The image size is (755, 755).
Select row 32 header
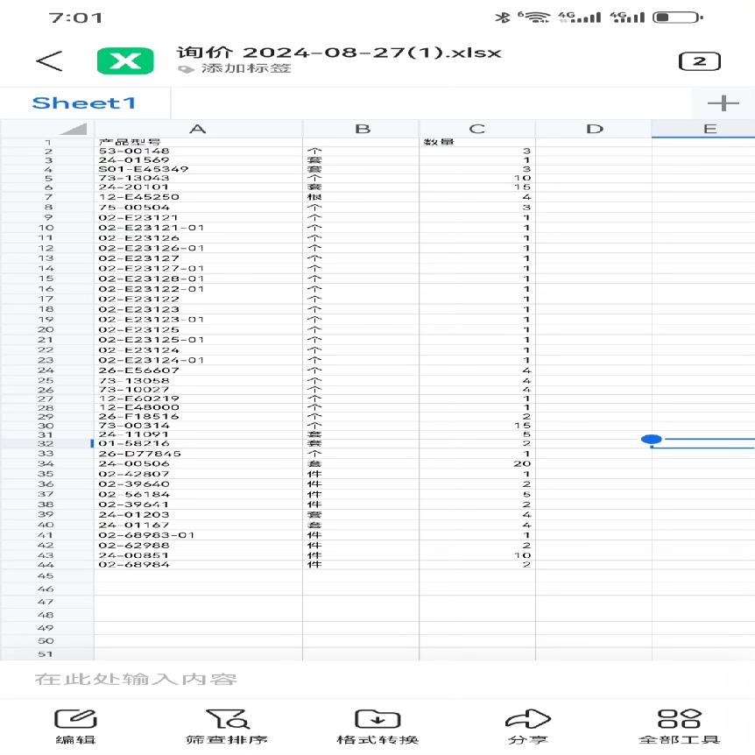tap(46, 443)
